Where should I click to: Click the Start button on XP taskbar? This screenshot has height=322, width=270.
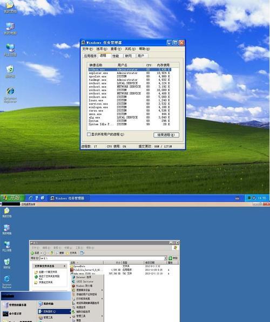[x=12, y=198]
